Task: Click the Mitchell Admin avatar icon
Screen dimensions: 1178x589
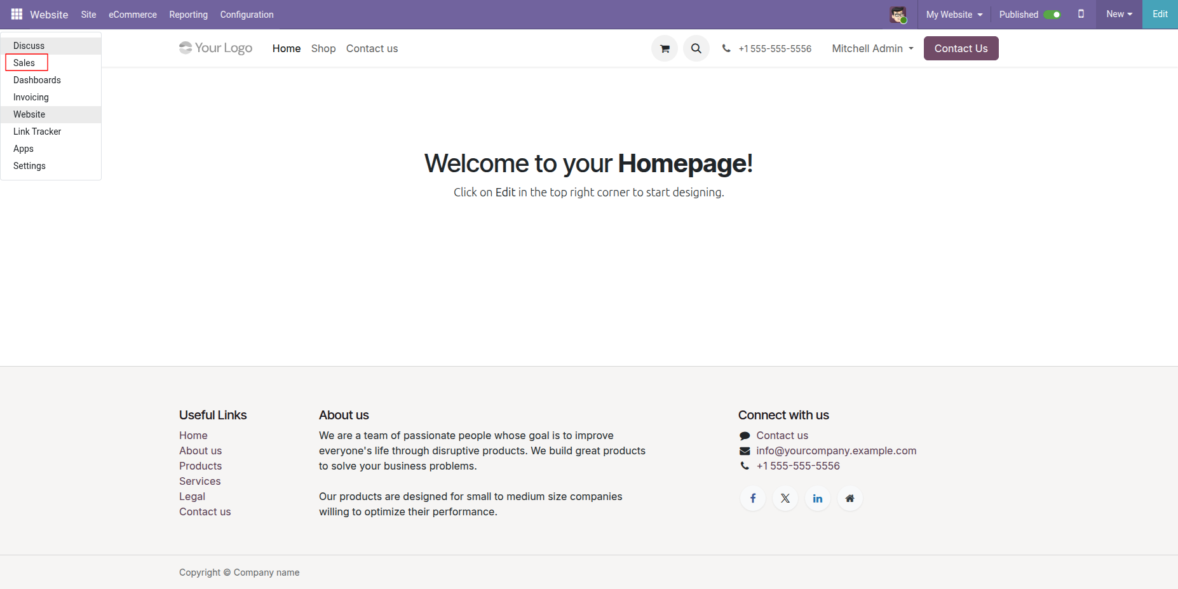Action: coord(898,15)
